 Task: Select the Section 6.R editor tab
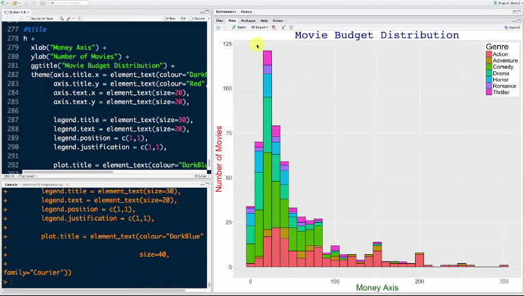(x=16, y=12)
